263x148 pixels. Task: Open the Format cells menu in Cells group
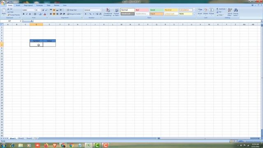(211, 12)
